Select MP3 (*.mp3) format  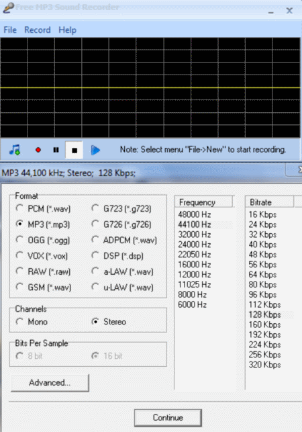click(x=43, y=224)
